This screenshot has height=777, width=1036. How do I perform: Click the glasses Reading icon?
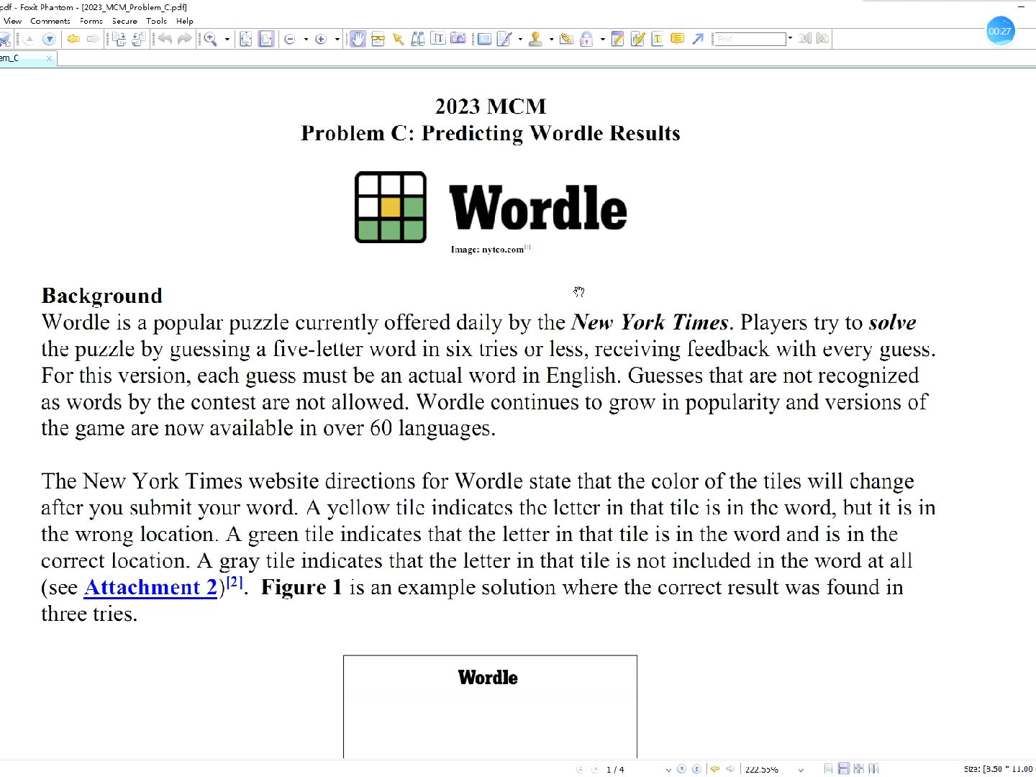point(378,39)
